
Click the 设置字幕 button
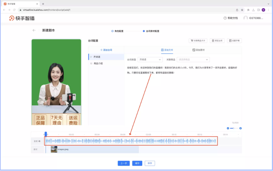tap(234, 41)
